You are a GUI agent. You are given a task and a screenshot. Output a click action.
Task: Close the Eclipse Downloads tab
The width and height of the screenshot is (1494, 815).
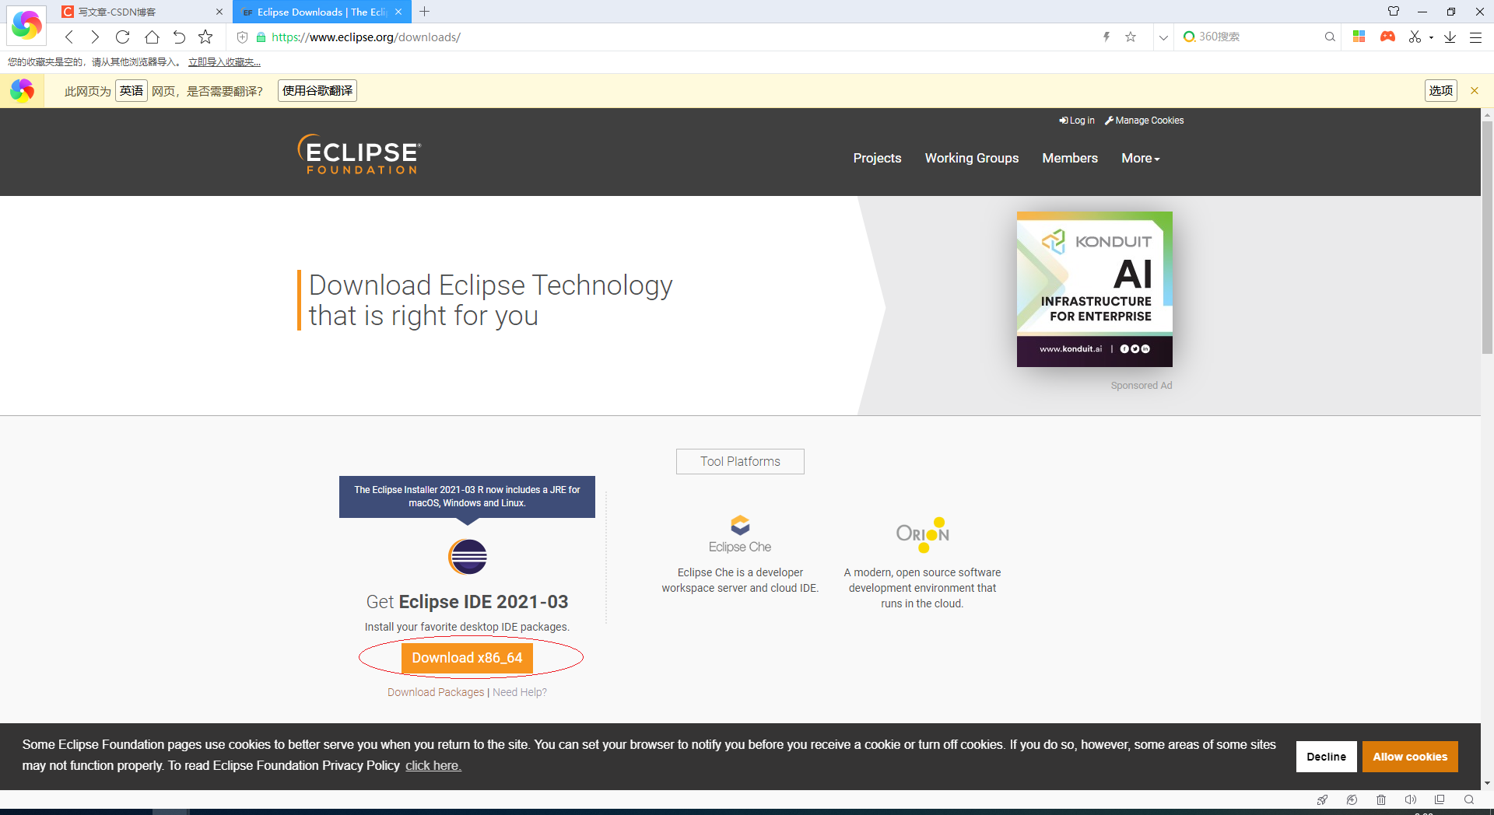click(x=398, y=12)
